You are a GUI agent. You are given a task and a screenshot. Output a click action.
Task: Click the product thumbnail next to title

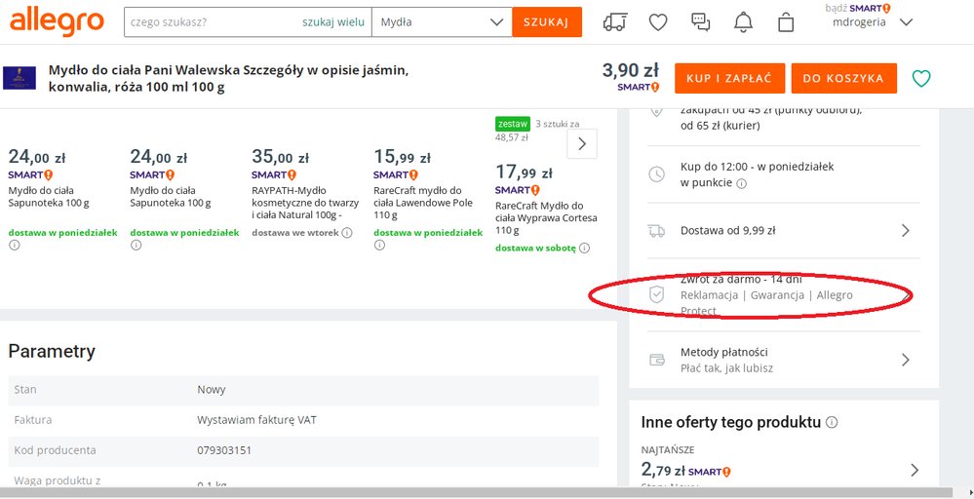(x=19, y=78)
